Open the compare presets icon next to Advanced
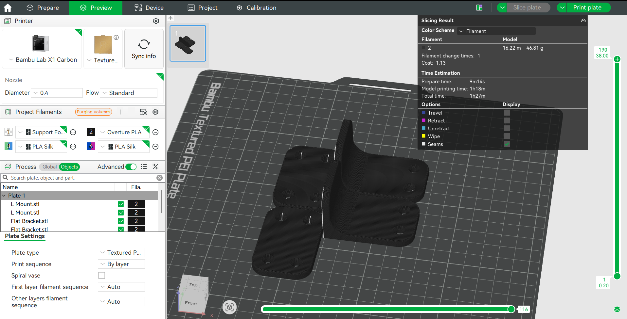Screen dimensions: 627x319 [155, 167]
